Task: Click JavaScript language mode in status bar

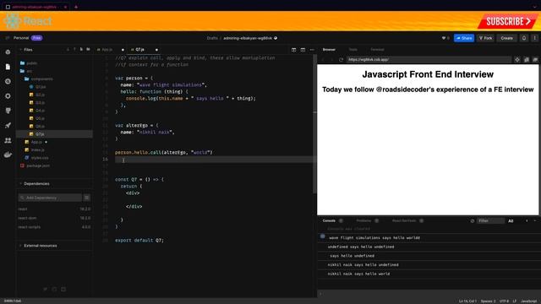Action: 528,301
